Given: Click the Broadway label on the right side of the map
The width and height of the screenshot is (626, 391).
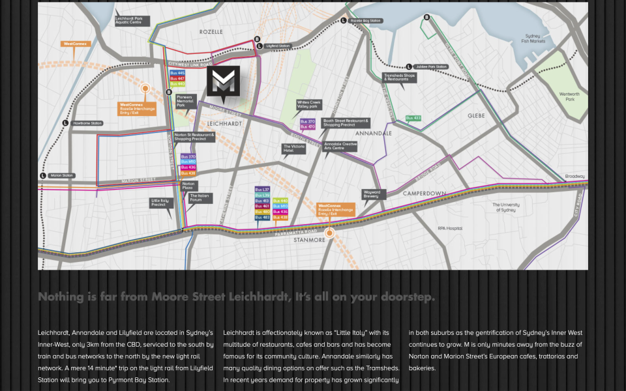Looking at the screenshot, I should click(x=575, y=177).
